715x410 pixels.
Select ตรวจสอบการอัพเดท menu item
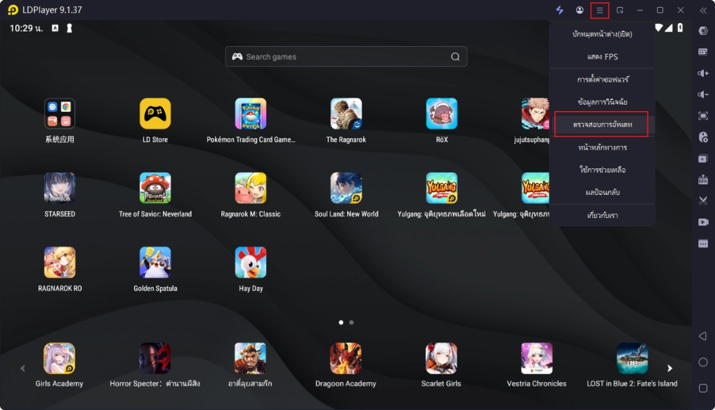[x=603, y=124]
